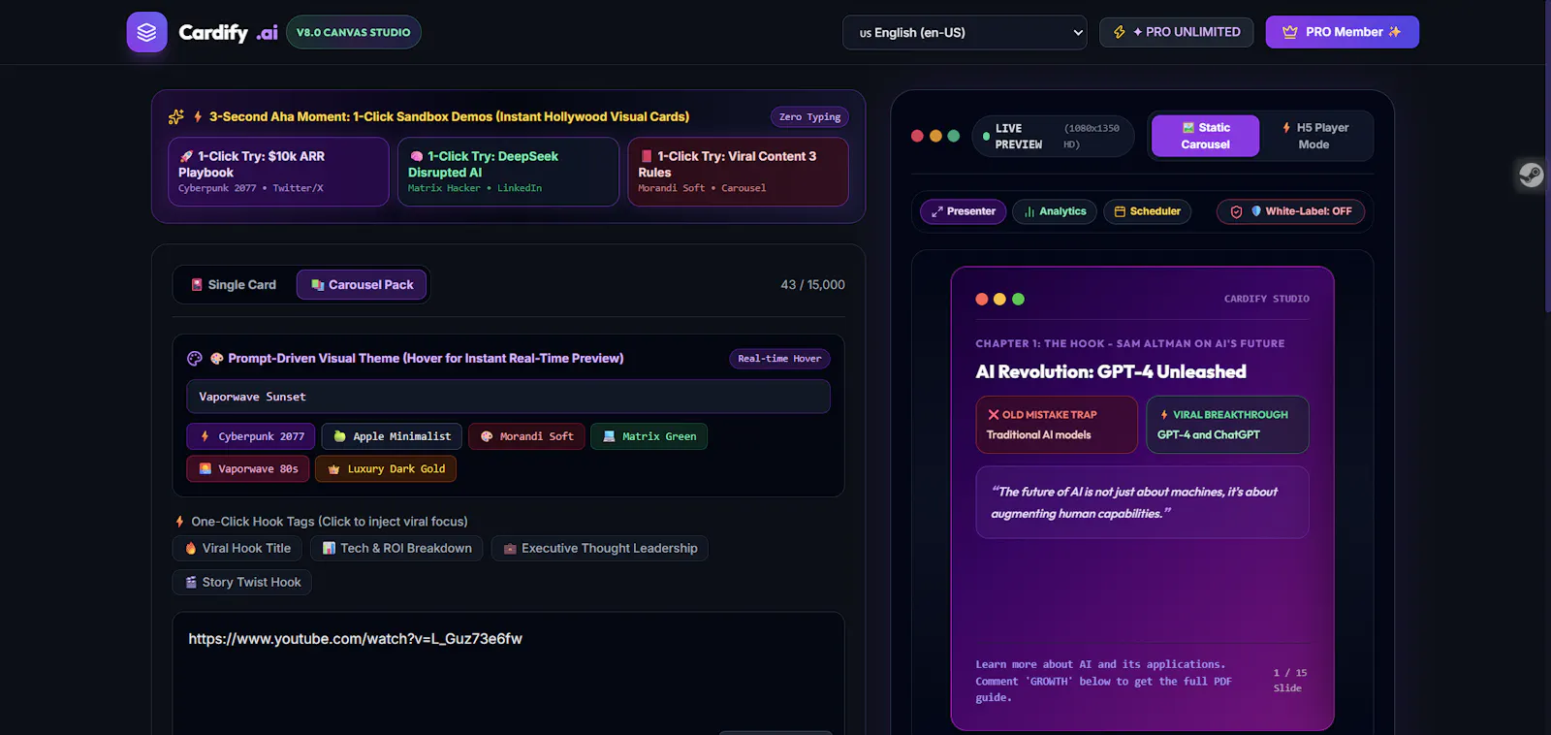
Task: Click the YouTube URL text area
Action: [x=508, y=673]
